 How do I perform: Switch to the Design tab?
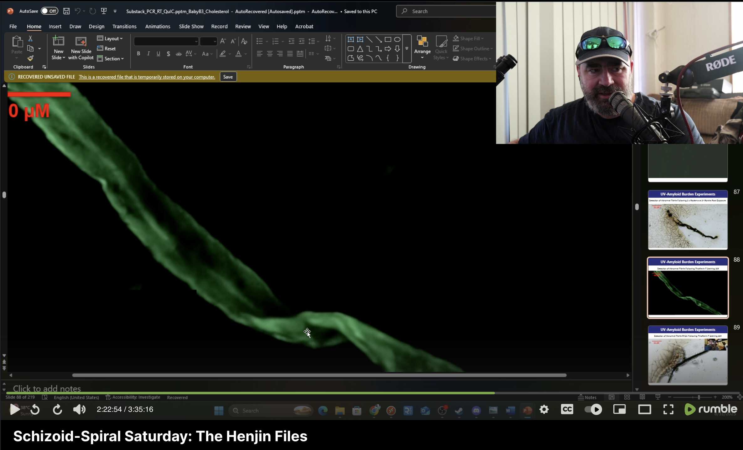point(96,26)
